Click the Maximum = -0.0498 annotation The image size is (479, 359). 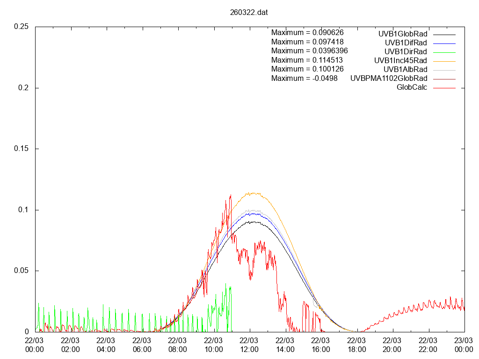[304, 78]
